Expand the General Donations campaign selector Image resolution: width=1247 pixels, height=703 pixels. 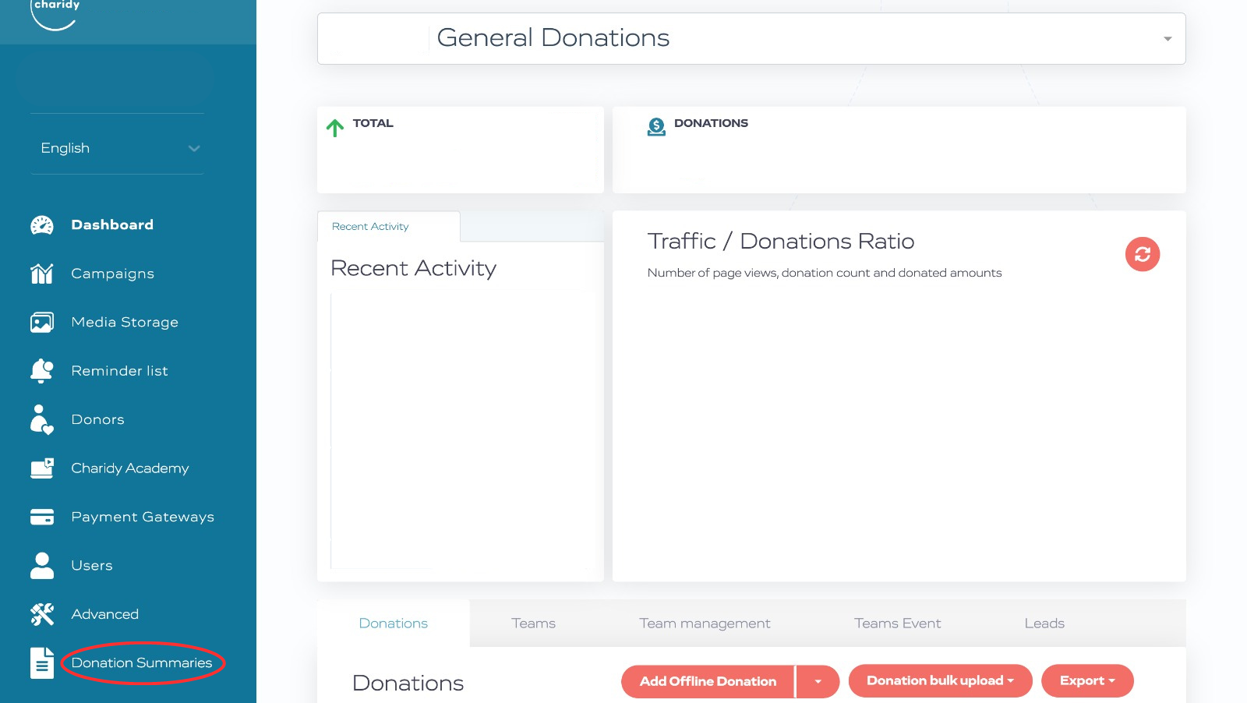1167,39
